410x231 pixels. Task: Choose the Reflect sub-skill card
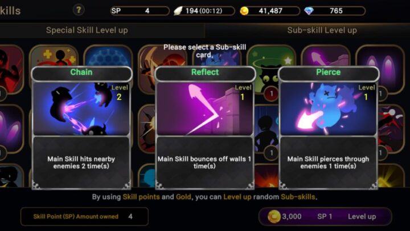click(x=205, y=128)
